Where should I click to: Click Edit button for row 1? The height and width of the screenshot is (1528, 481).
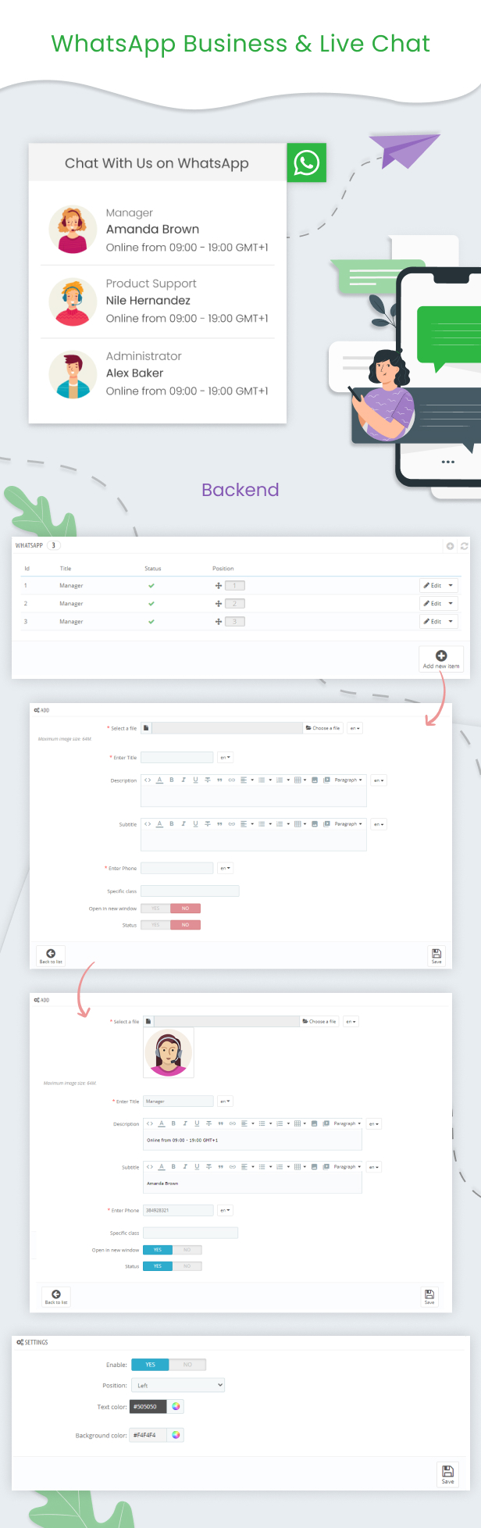tap(433, 585)
